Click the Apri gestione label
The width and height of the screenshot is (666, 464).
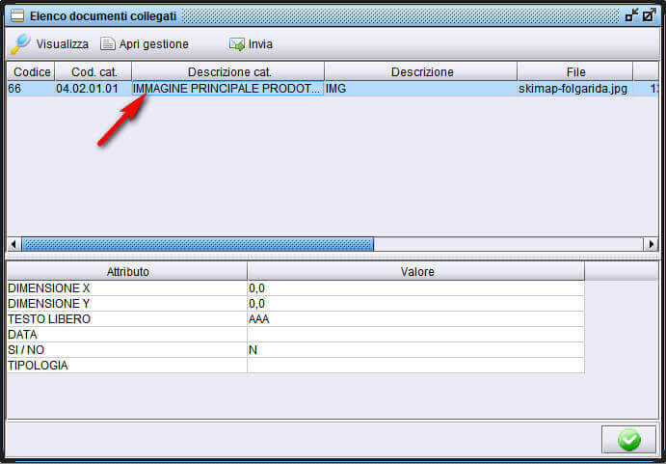pos(154,44)
